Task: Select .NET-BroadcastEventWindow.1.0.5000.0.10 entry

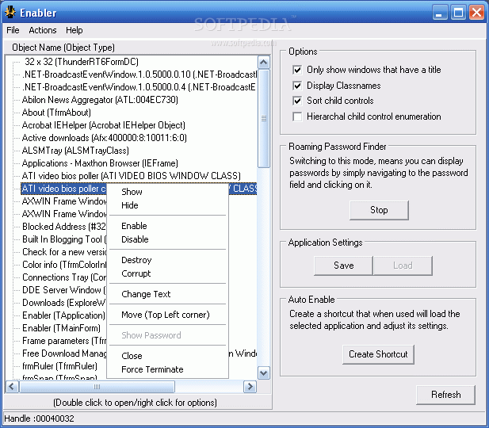Action: pyautogui.click(x=139, y=75)
